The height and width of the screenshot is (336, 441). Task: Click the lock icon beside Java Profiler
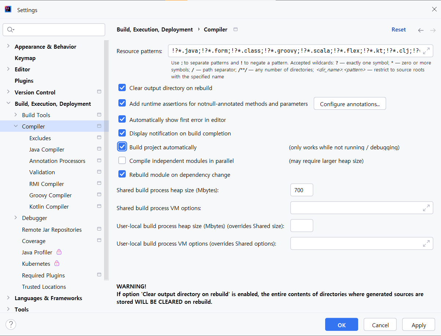(x=59, y=252)
